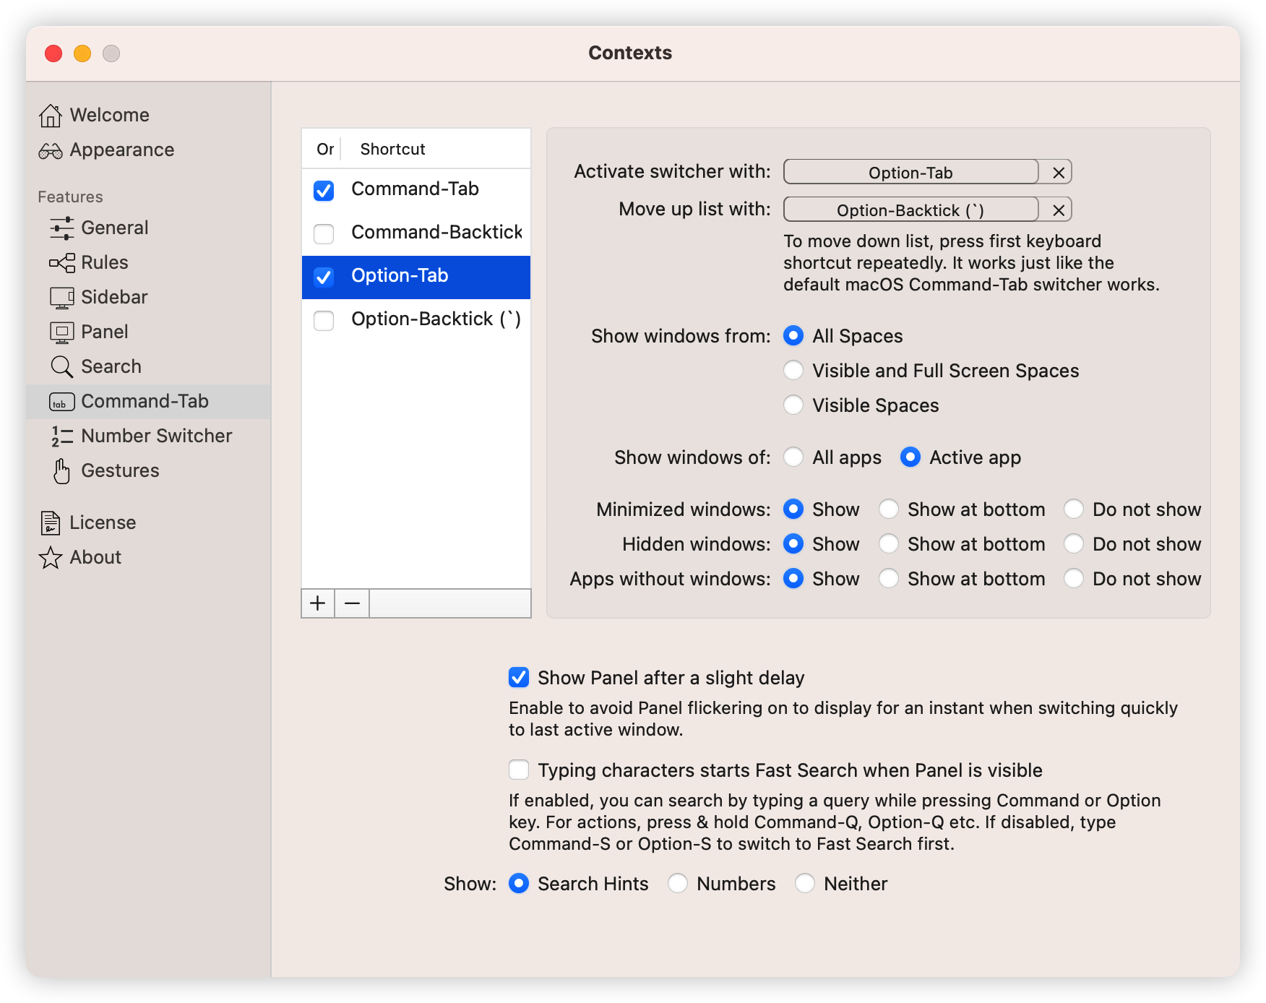Select Visible and Full Screen Spaces
Screen dimensions: 1266x1003
click(x=793, y=370)
